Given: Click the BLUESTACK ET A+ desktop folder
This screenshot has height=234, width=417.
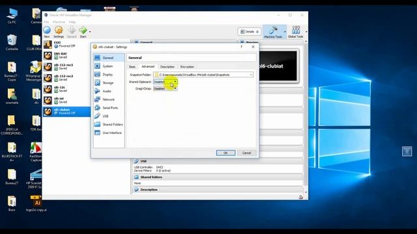Looking at the screenshot, I should (x=12, y=151).
